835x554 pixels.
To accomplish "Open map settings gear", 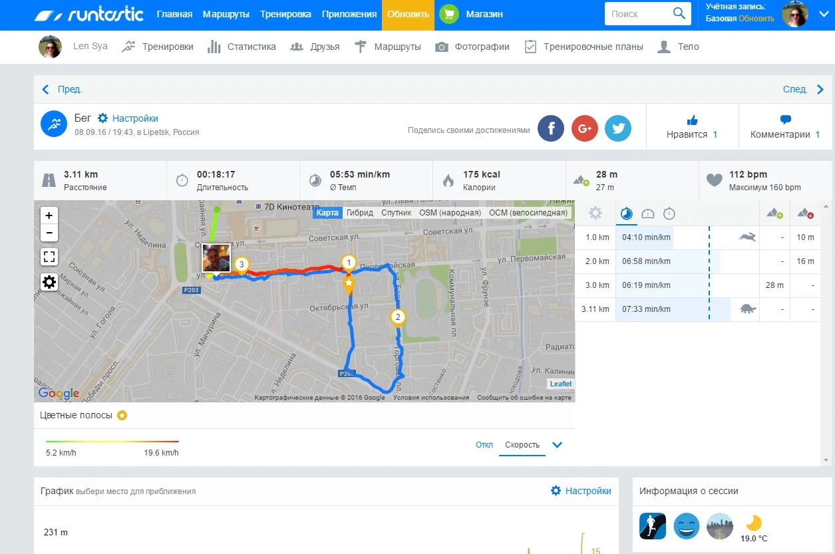I will 49,282.
